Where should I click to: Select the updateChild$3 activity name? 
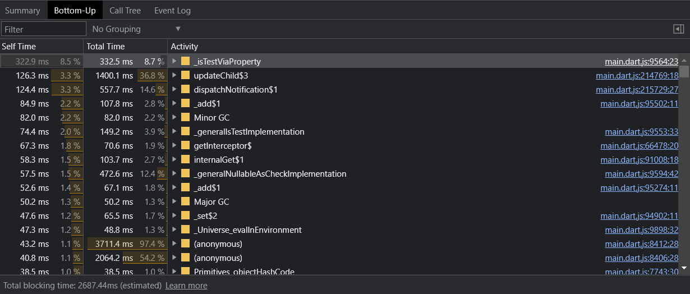(221, 75)
